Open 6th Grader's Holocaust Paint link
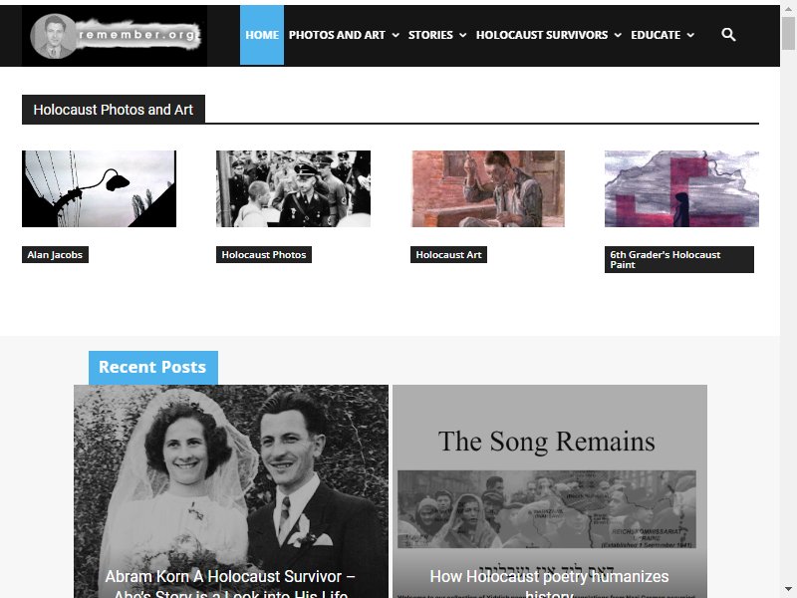This screenshot has height=598, width=797. point(679,259)
